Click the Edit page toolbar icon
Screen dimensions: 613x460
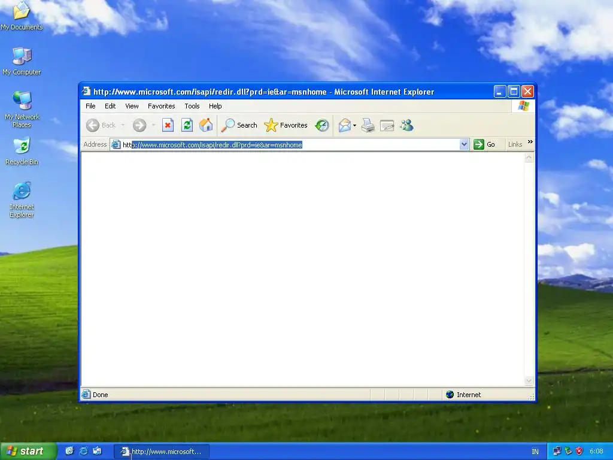387,126
